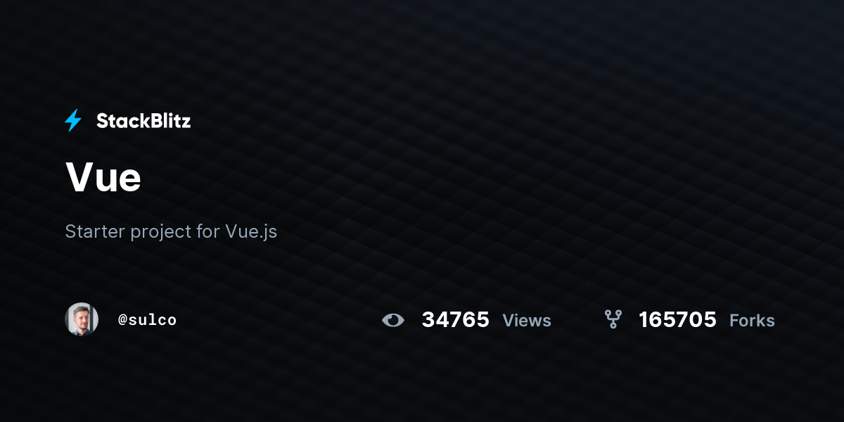The height and width of the screenshot is (422, 844).
Task: Open the @sulco username link
Action: click(147, 320)
